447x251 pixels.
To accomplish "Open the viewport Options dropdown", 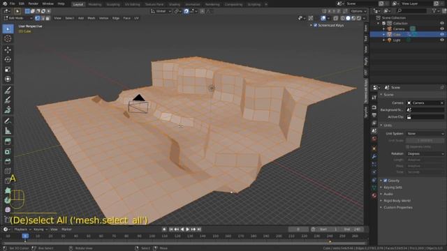I will (x=358, y=11).
